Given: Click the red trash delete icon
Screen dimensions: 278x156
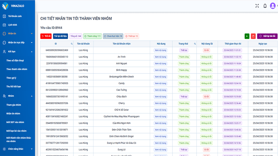Looking at the screenshot, I should click(253, 36).
